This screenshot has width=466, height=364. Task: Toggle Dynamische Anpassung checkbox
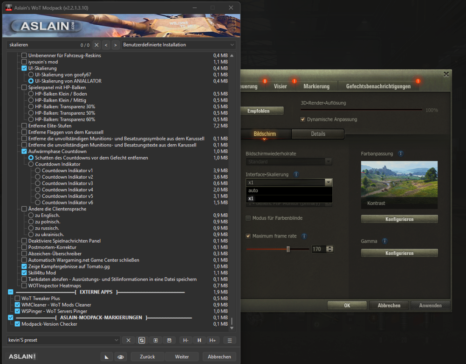(303, 119)
